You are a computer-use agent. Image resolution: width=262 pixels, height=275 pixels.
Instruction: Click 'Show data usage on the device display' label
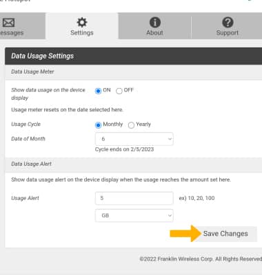pos(48,94)
